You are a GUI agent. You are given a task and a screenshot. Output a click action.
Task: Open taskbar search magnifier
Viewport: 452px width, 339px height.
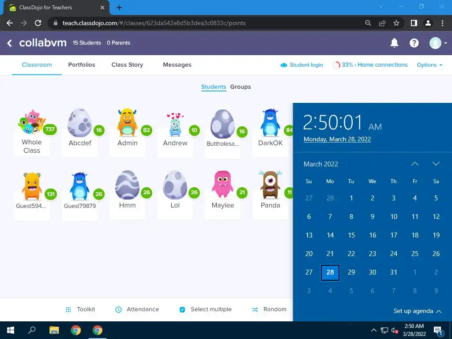pos(32,330)
